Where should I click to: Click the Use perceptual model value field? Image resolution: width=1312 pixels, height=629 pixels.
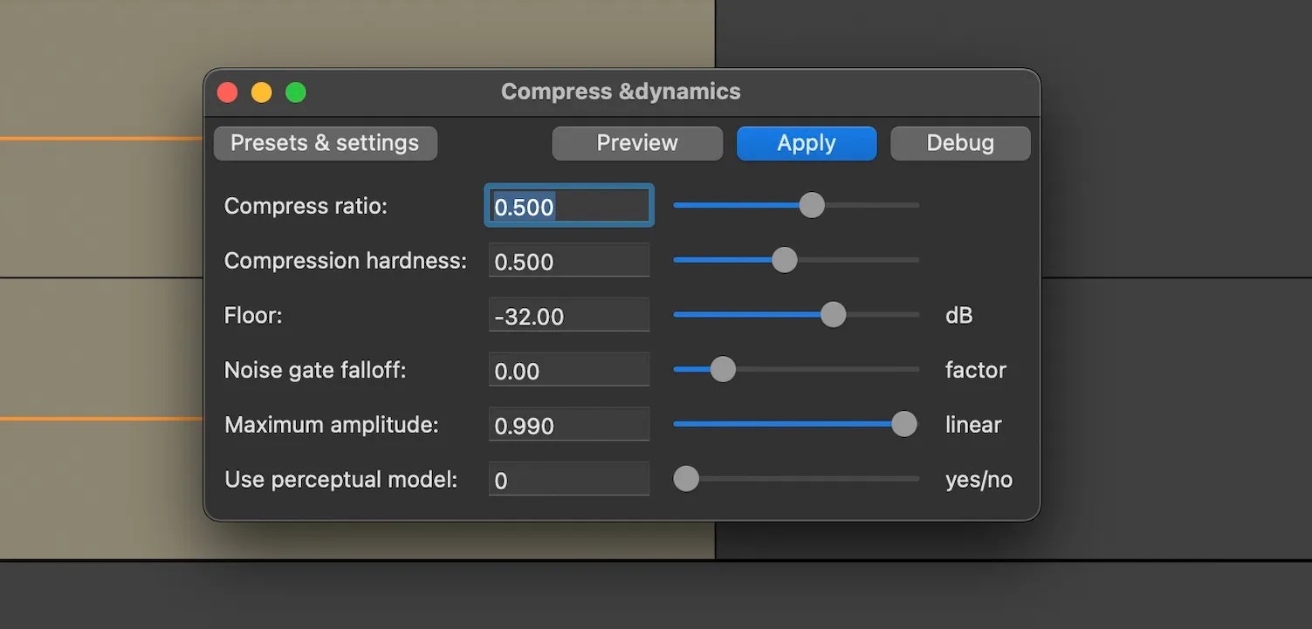[x=568, y=478]
